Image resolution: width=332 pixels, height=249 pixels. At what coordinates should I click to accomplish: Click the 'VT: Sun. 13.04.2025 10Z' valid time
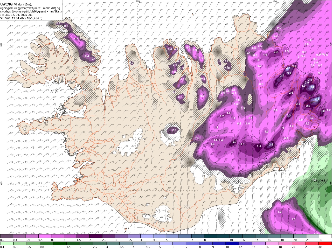(x=16, y=18)
